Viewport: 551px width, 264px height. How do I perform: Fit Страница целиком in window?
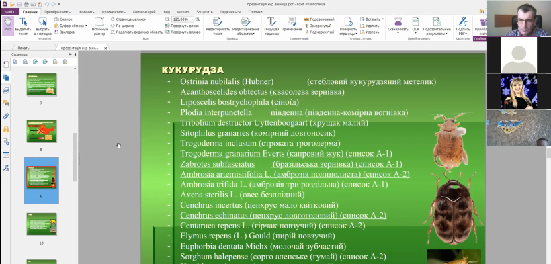click(128, 19)
